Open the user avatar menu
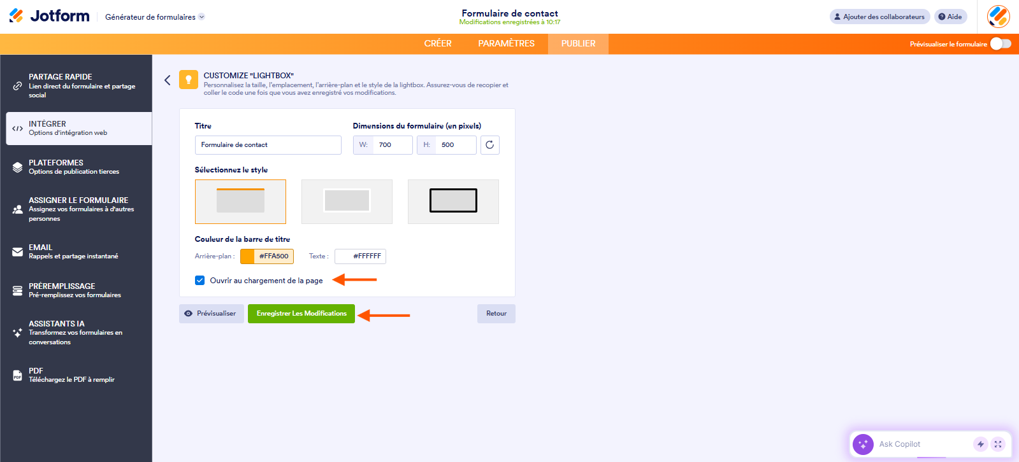 pos(998,17)
